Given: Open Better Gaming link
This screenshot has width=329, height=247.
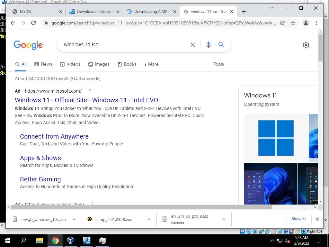Looking at the screenshot, I should pos(40,179).
